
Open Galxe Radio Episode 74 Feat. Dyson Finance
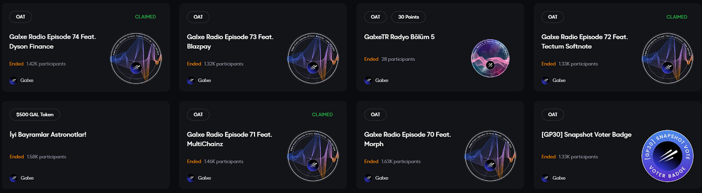[52, 42]
